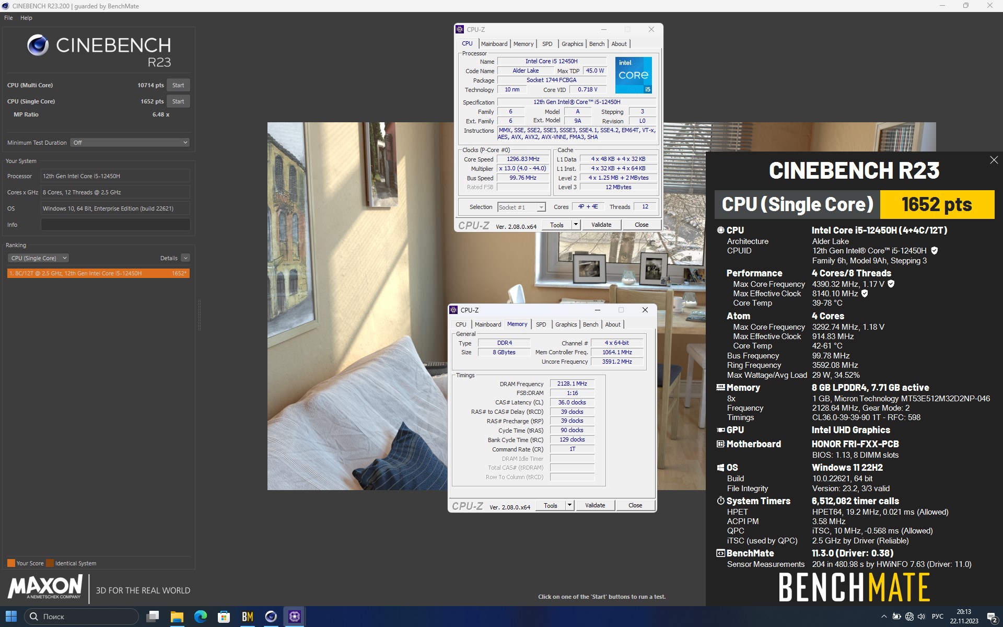Start the CPU Single Core test

tap(178, 101)
